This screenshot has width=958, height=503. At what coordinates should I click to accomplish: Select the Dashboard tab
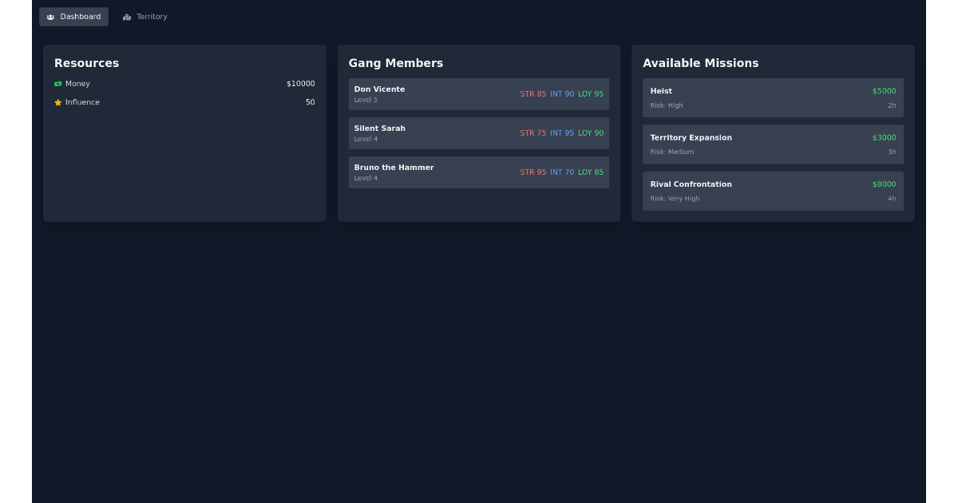pyautogui.click(x=73, y=16)
